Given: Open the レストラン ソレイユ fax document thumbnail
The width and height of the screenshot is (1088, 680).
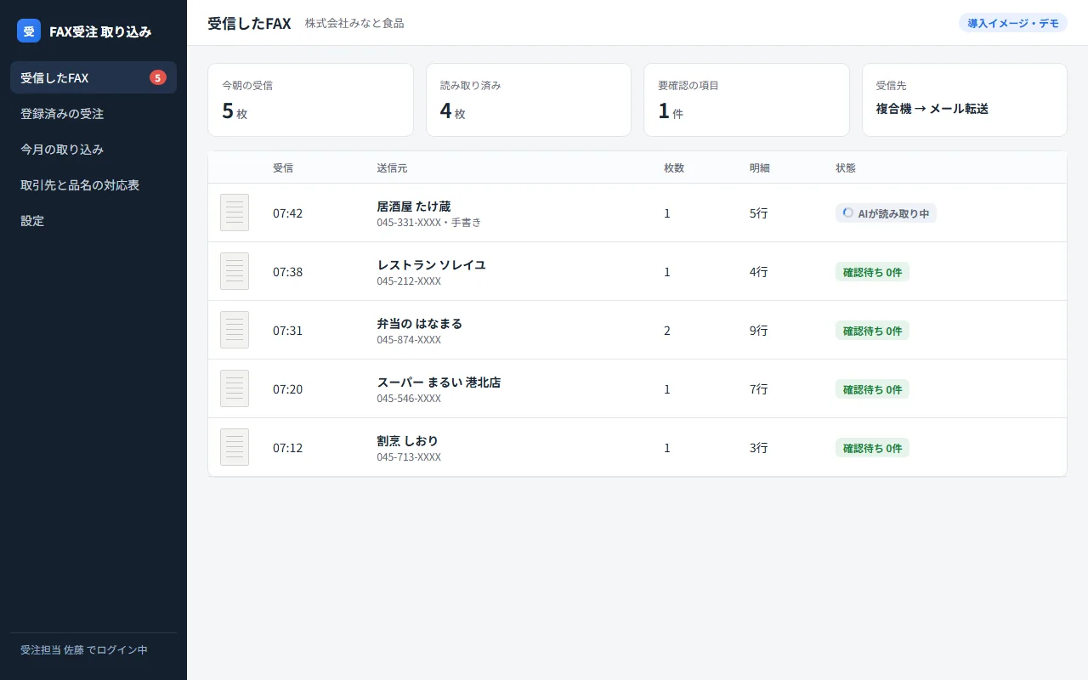Looking at the screenshot, I should pos(235,271).
